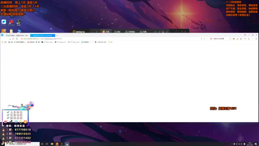
Task: Open the ToDesk desktop shortcut
Action: pos(4,22)
